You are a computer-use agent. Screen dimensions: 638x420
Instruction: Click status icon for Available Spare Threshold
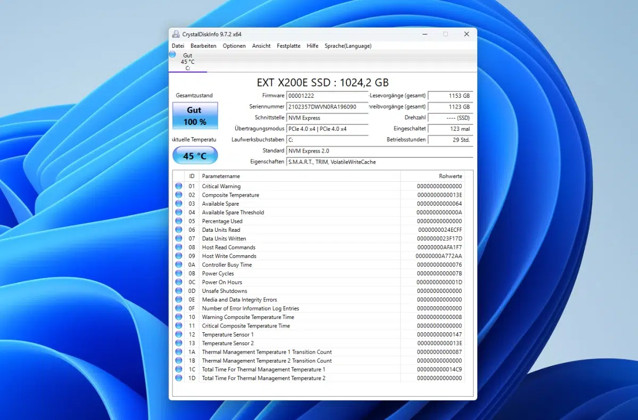point(179,212)
